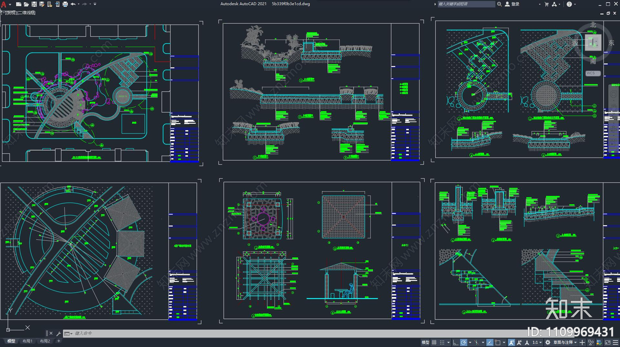
Task: Toggle ortho mode in status bar
Action: (x=456, y=342)
